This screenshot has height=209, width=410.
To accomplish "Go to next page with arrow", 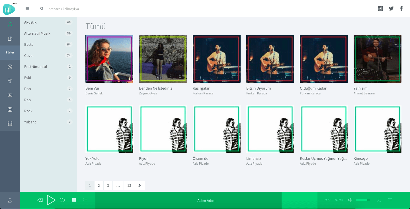I will tap(140, 185).
